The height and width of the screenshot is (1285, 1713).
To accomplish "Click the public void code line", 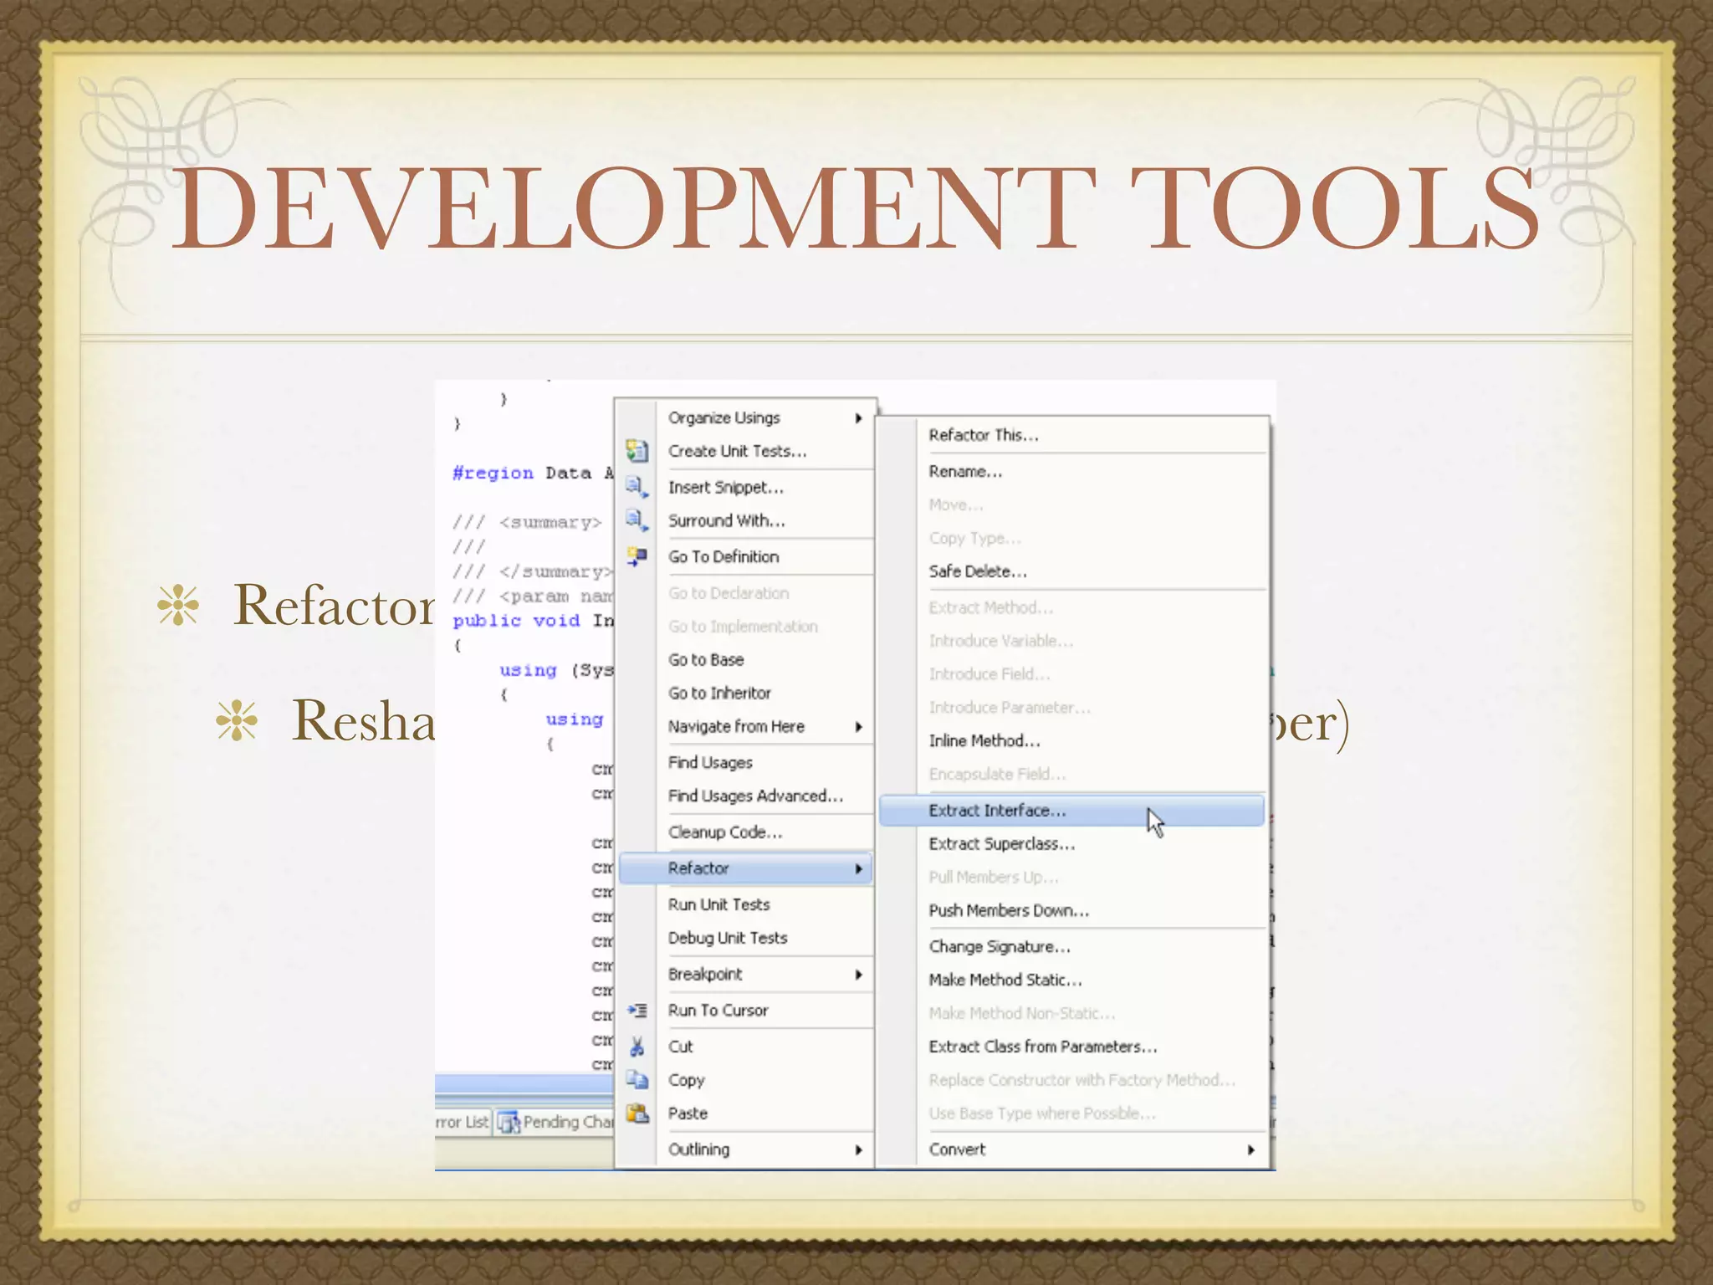I will point(533,621).
